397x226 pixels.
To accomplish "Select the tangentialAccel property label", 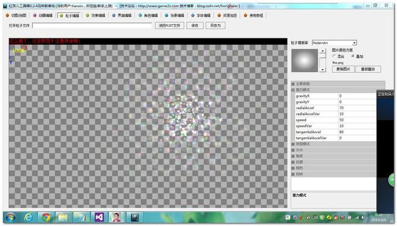I will (x=308, y=132).
